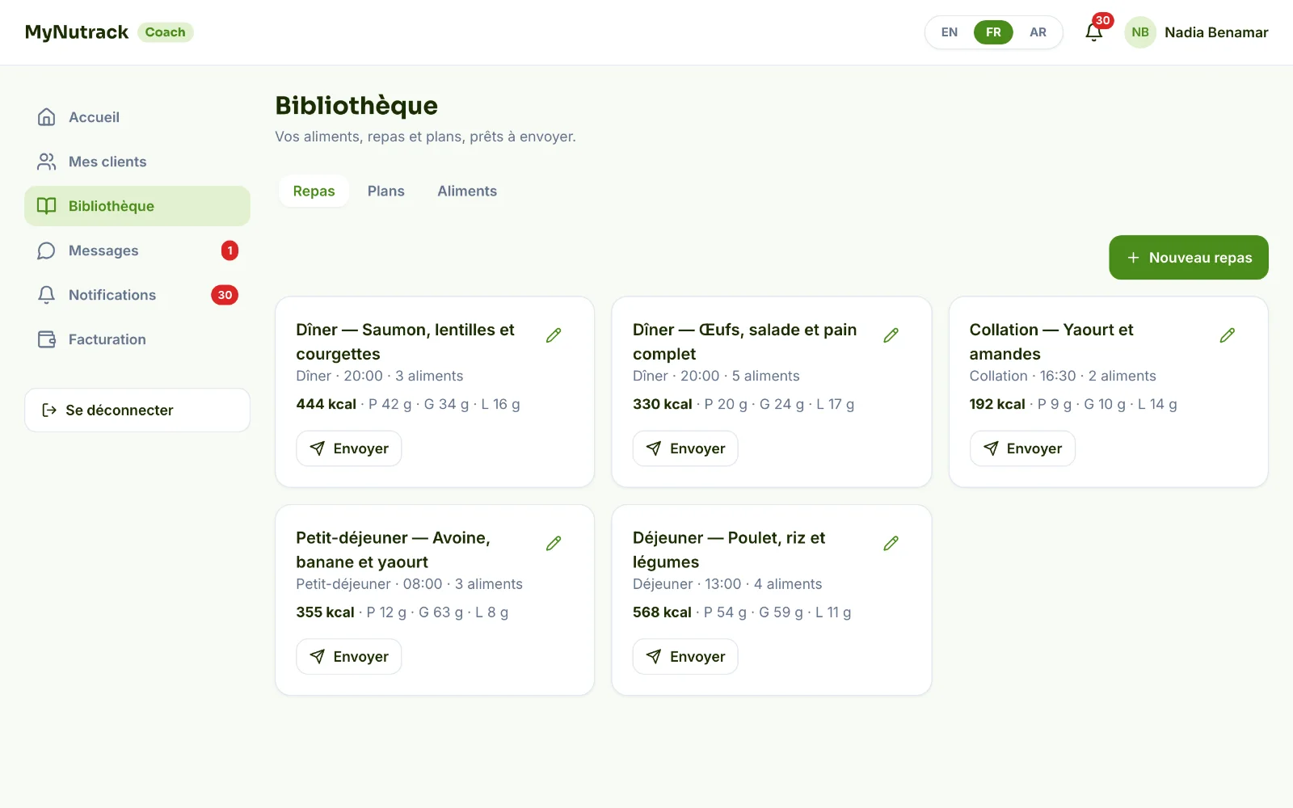Open Notifications in sidebar
The width and height of the screenshot is (1293, 808).
pyautogui.click(x=137, y=295)
